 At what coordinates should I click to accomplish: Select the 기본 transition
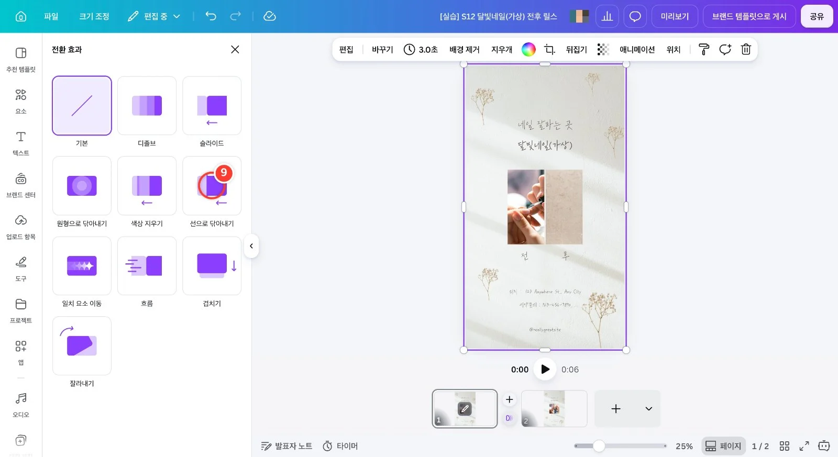(82, 106)
